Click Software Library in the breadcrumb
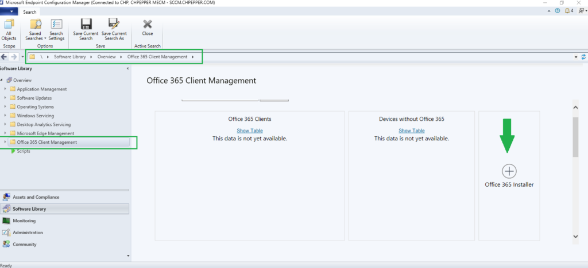The height and width of the screenshot is (268, 588). [x=70, y=57]
